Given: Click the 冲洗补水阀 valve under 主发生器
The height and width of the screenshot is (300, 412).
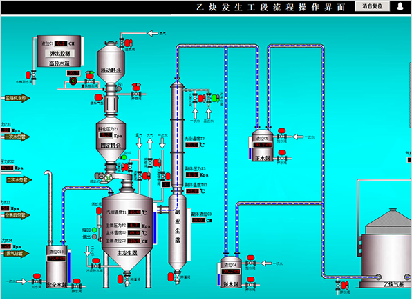Looking at the screenshot, I should click(96, 264).
